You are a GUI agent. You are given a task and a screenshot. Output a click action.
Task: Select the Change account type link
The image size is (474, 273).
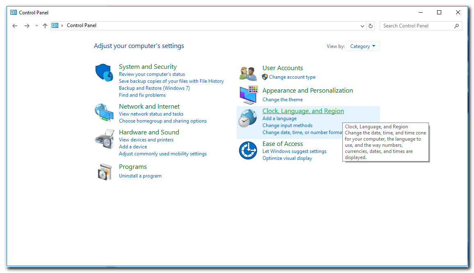[292, 77]
